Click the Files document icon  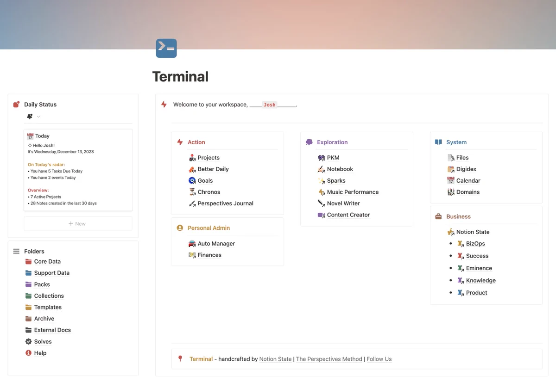coord(451,158)
